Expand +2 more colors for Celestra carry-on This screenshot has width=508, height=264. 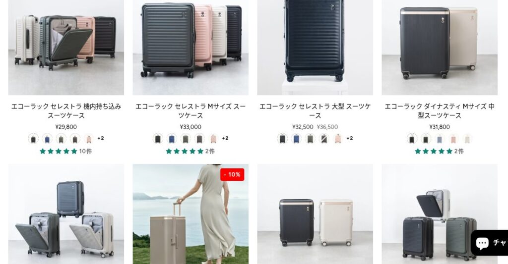point(101,138)
